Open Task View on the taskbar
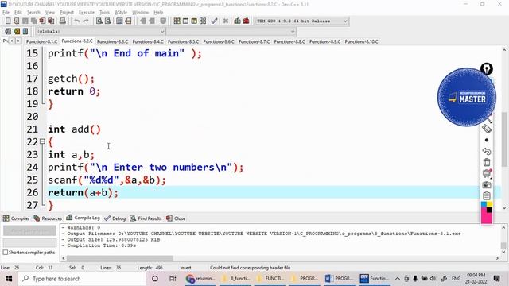 coord(173,279)
